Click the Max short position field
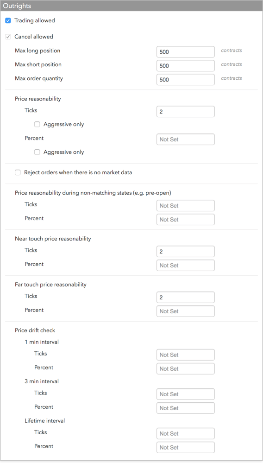 click(x=186, y=65)
